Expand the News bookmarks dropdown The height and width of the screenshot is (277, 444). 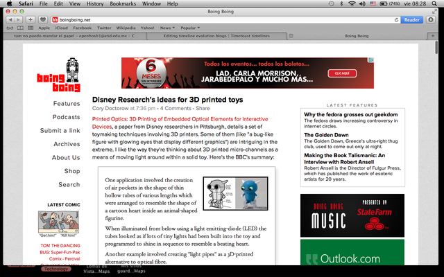click(167, 28)
